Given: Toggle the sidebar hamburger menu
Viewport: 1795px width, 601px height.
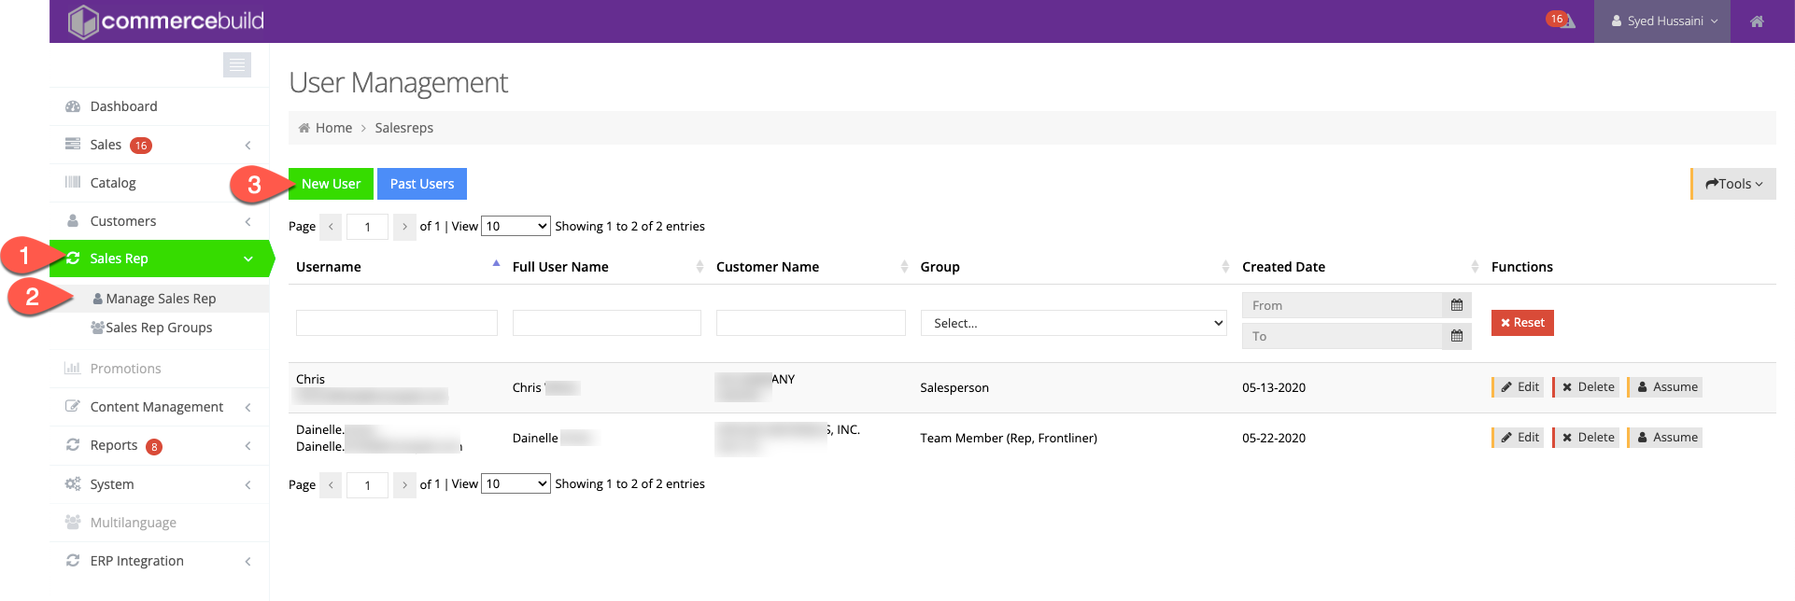Looking at the screenshot, I should tap(236, 64).
